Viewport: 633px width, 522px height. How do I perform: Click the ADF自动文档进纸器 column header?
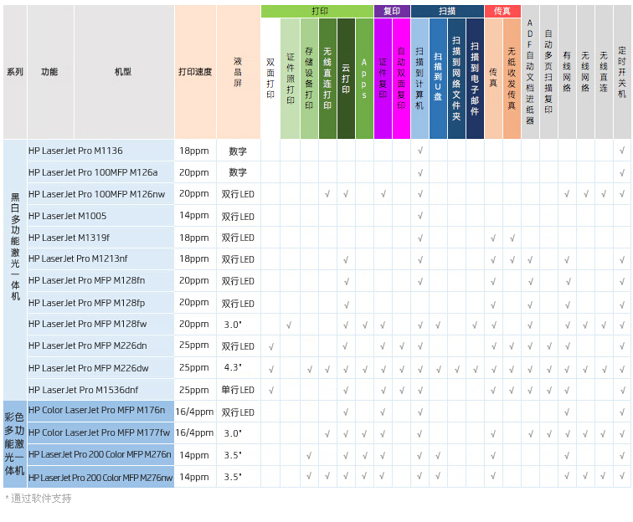[x=530, y=72]
